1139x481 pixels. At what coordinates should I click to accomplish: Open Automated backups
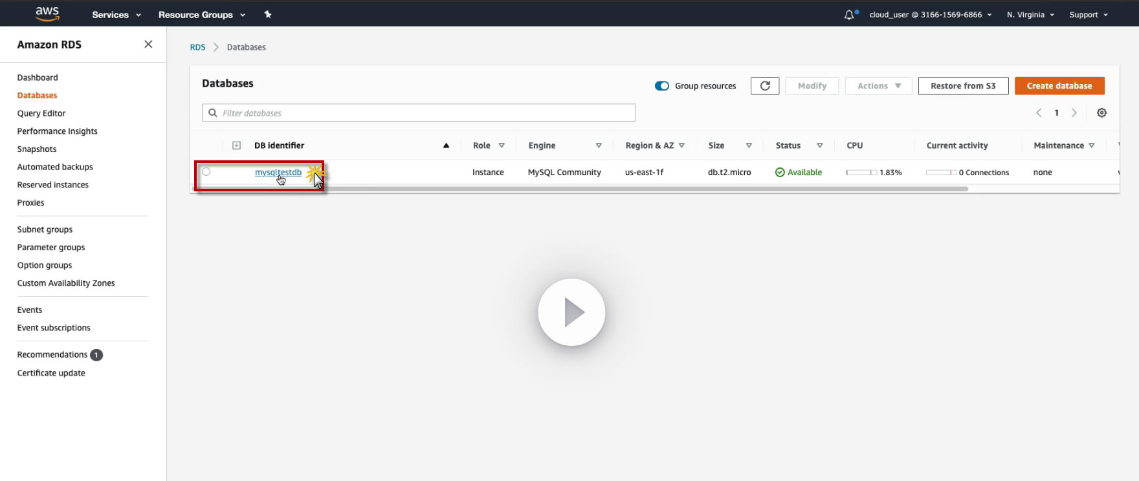[x=55, y=167]
